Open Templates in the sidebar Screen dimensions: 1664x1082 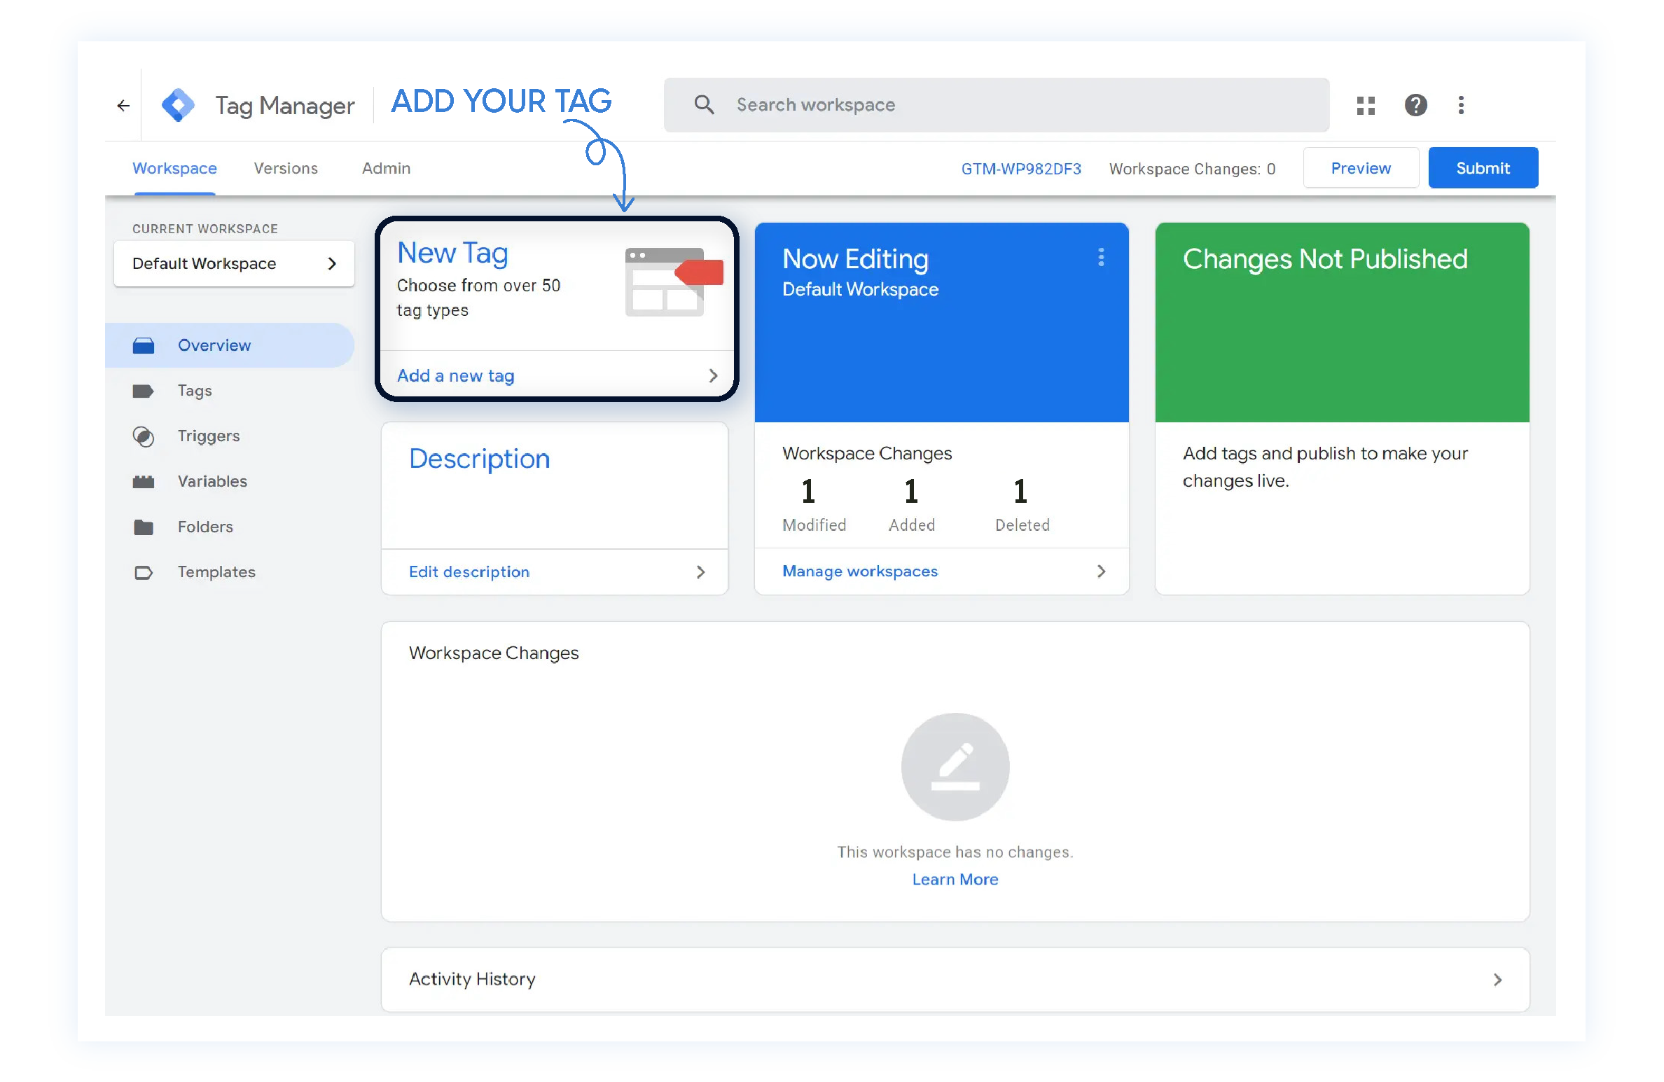point(216,572)
